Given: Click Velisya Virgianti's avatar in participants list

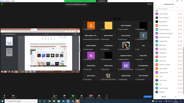Looking at the screenshot, I should coord(157,88).
